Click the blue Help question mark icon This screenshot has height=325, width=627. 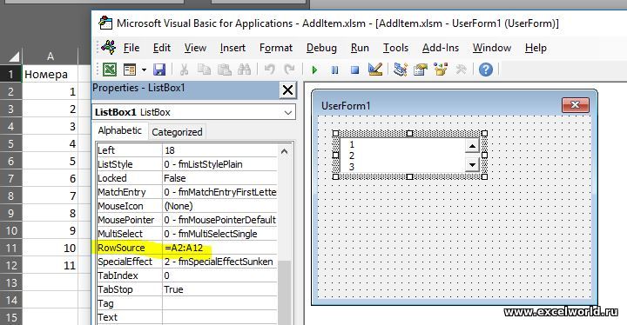(x=485, y=70)
